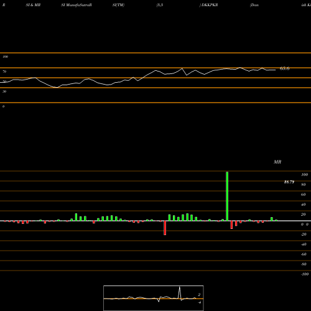Viewport: 311px width, 311px height.
Task: Click the 'SI(TM)' header text
Action: [118, 5]
